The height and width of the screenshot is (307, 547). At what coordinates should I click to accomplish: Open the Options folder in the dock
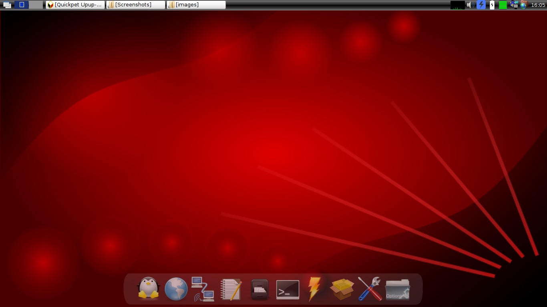[397, 289]
